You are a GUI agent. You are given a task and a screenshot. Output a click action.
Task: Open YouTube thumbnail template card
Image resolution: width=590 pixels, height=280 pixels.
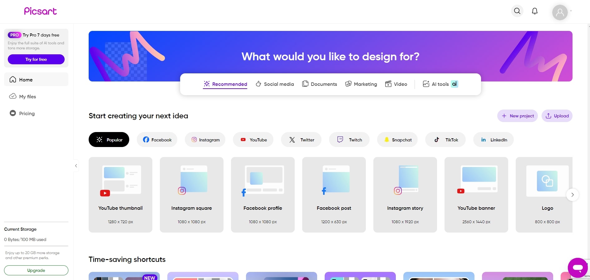(120, 195)
